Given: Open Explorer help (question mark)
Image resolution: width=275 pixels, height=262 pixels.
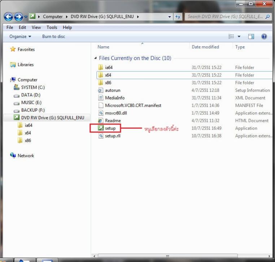Looking at the screenshot, I should (264, 36).
